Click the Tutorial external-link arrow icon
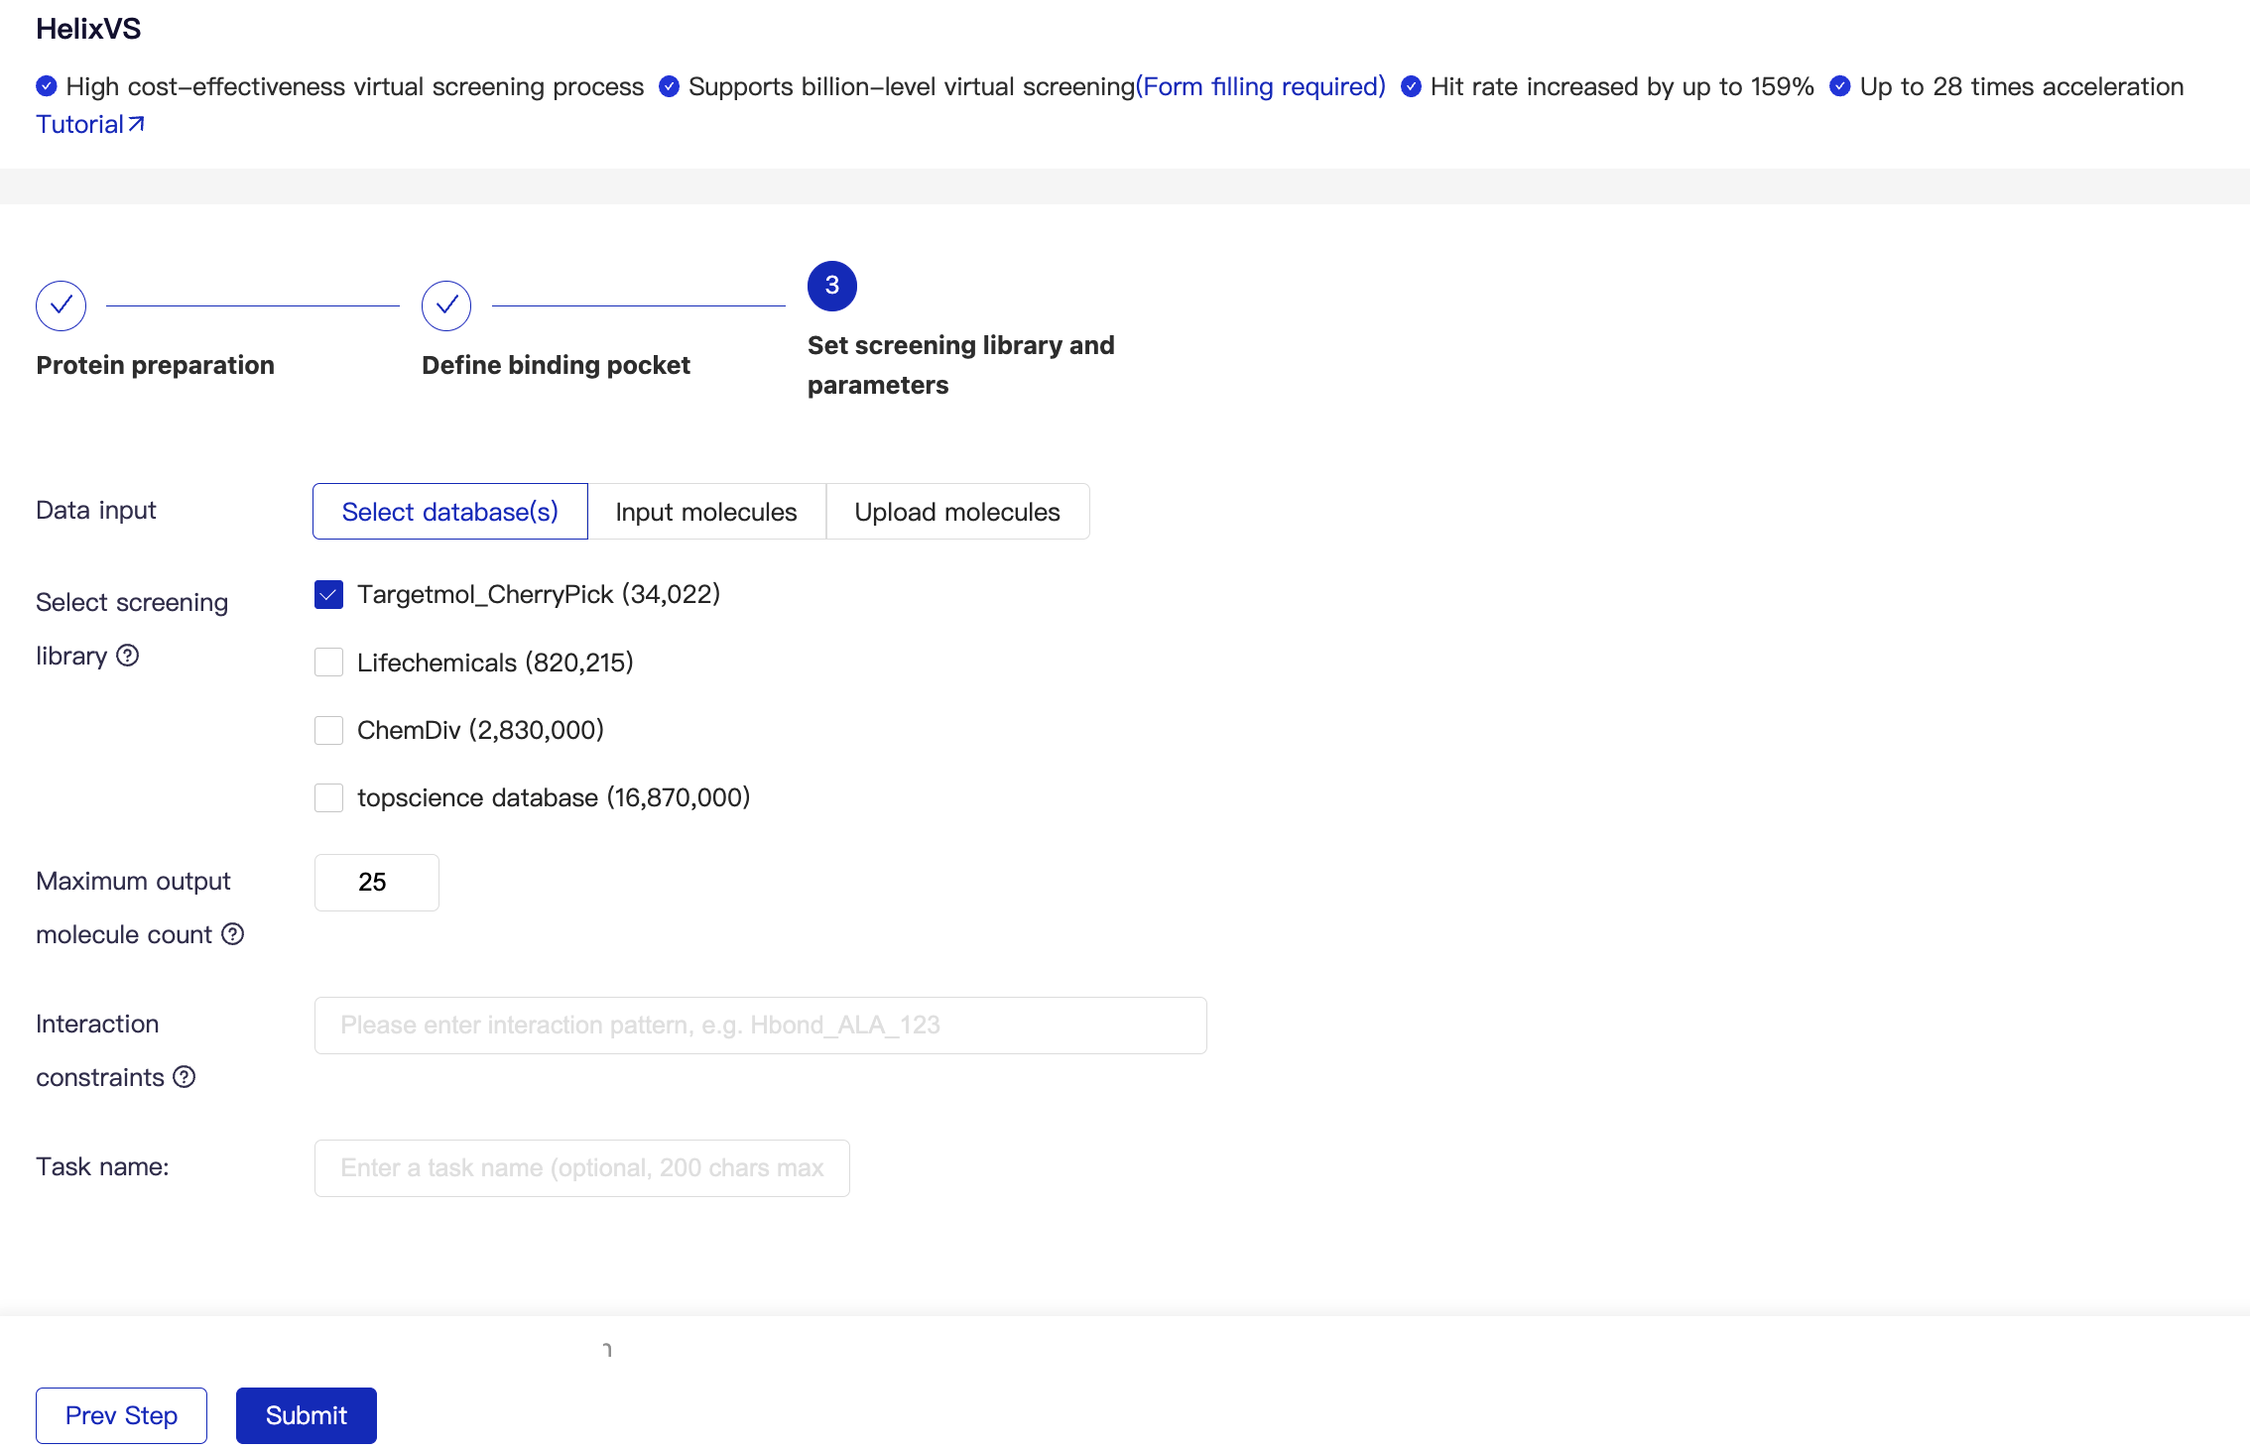 click(x=137, y=124)
